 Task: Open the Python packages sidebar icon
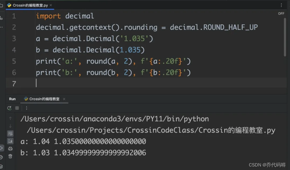point(1,157)
